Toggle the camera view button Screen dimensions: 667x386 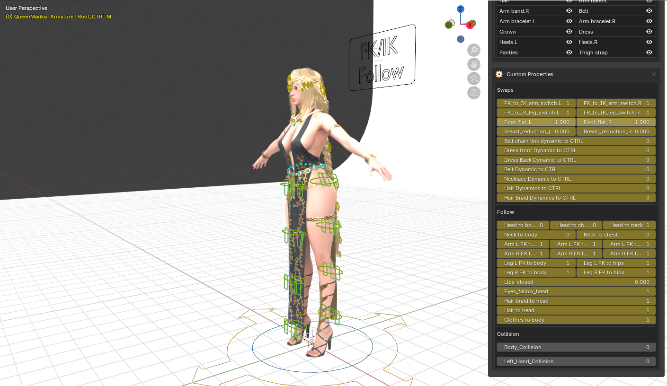(474, 79)
